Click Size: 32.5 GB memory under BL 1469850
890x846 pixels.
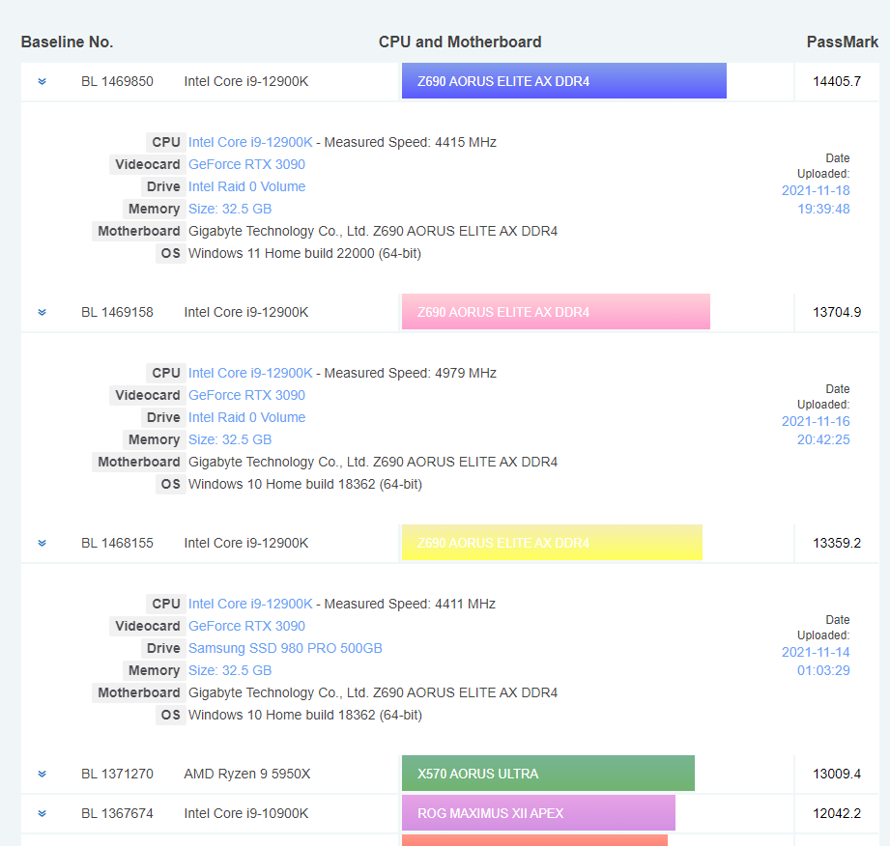[230, 209]
